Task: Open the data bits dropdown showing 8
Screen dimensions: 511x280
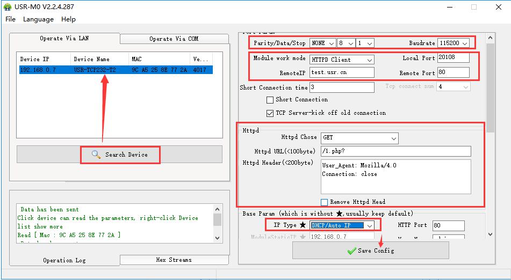Action: coord(346,43)
